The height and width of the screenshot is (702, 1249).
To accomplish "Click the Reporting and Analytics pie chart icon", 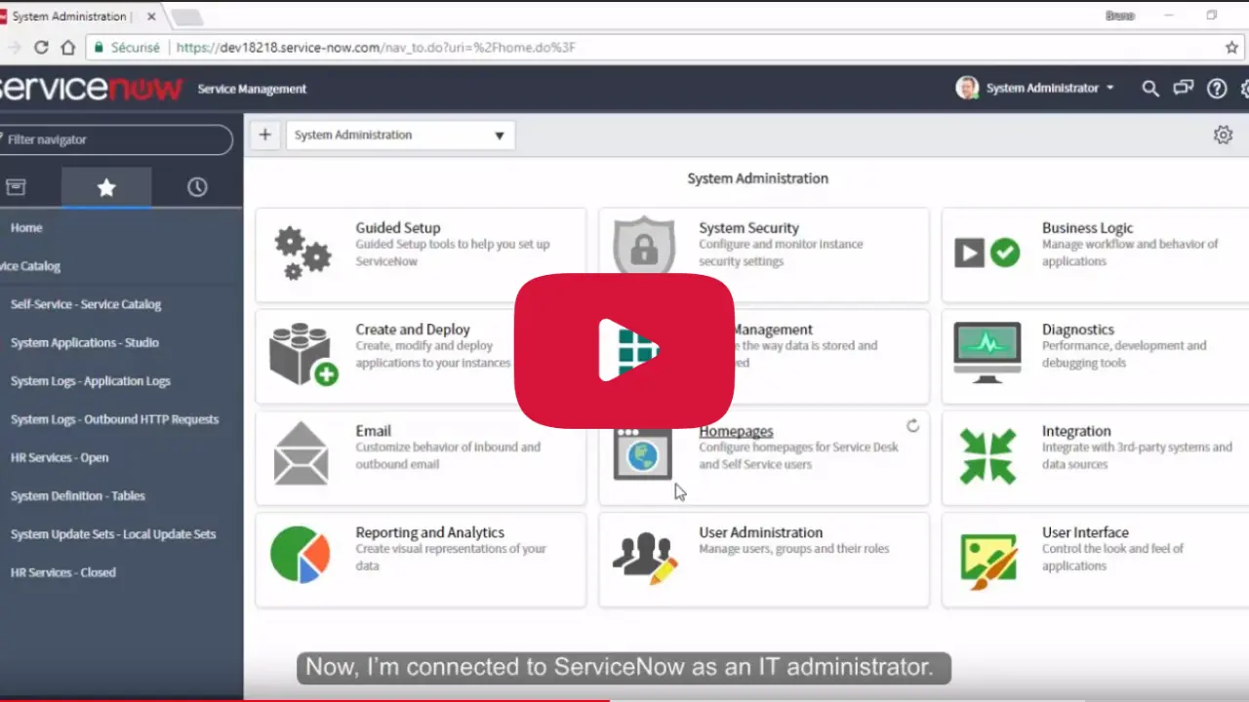I will 300,555.
